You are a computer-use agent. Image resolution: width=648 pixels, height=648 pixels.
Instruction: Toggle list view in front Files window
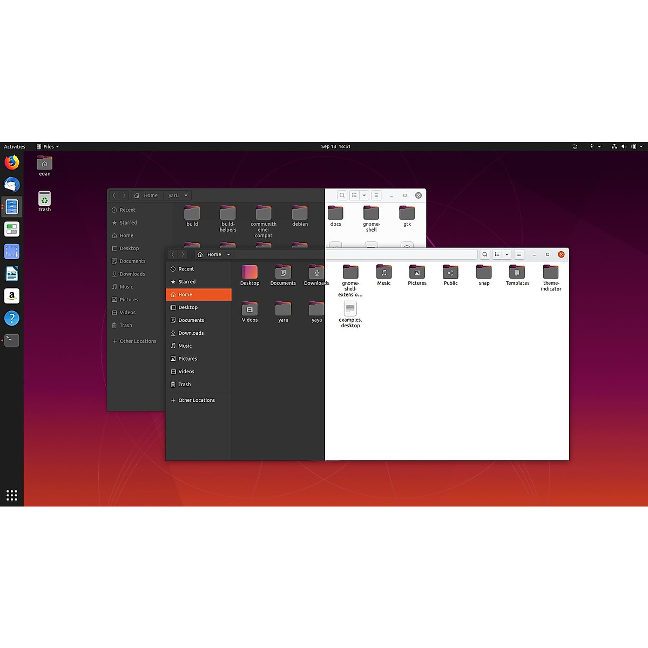point(497,254)
